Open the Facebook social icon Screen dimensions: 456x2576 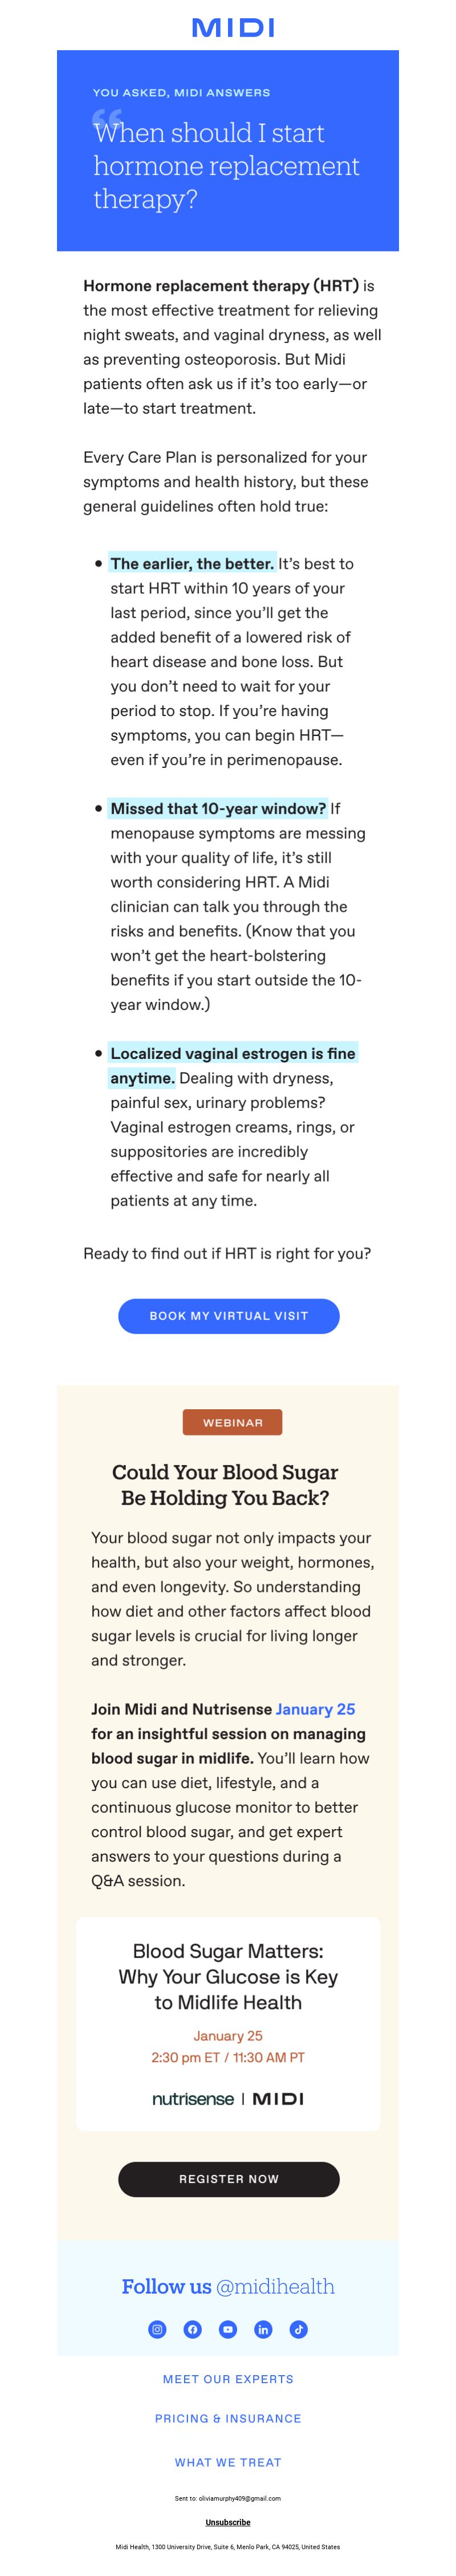pos(193,2329)
